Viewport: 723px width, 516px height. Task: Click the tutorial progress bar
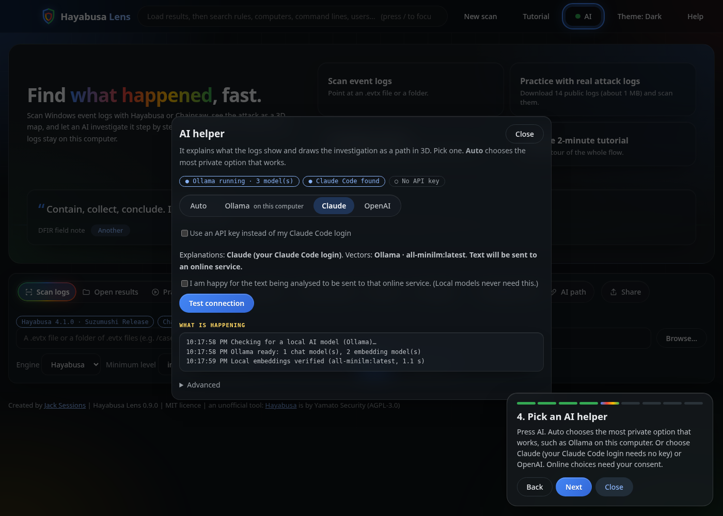pyautogui.click(x=610, y=403)
